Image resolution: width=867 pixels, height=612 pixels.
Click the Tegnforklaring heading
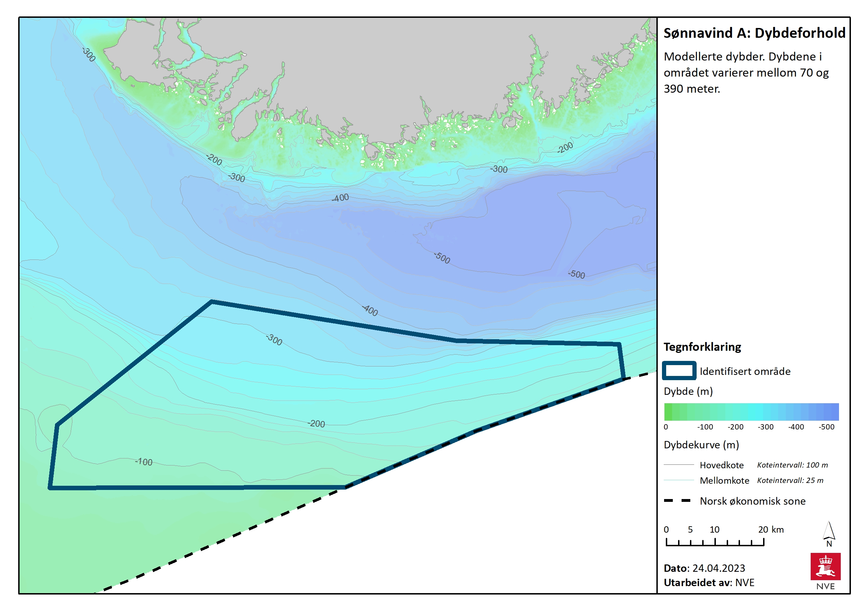(702, 347)
